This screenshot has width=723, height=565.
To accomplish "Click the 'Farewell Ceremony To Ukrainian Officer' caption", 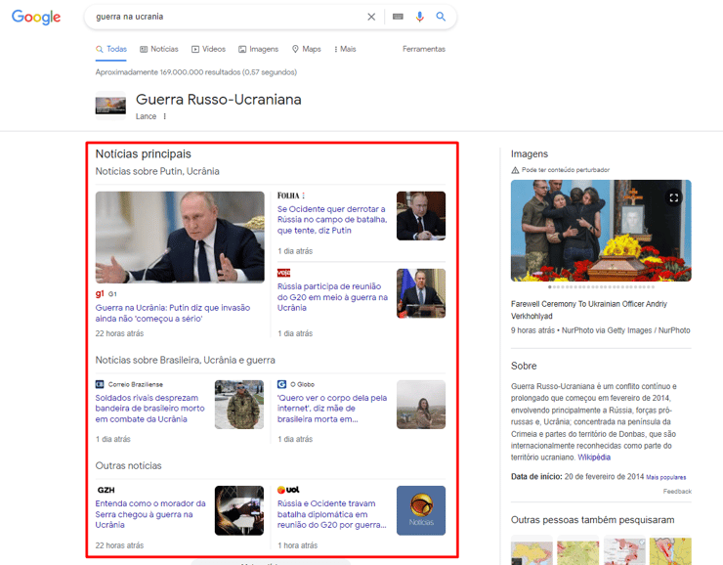I will coord(589,310).
